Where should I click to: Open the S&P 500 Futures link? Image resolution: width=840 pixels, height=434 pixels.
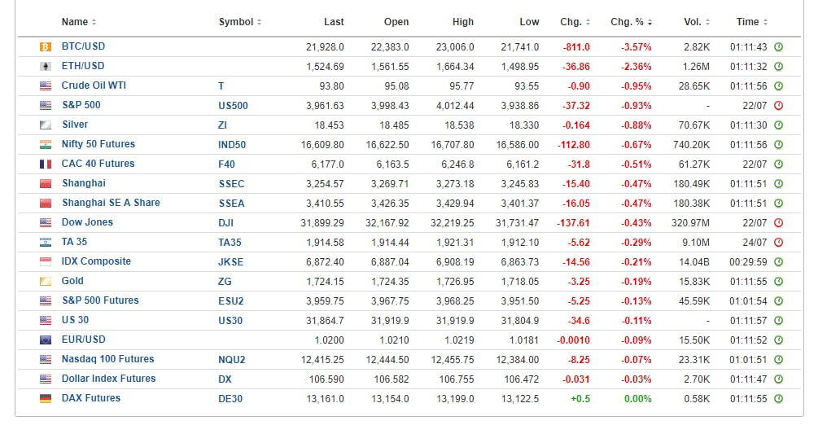[x=100, y=300]
